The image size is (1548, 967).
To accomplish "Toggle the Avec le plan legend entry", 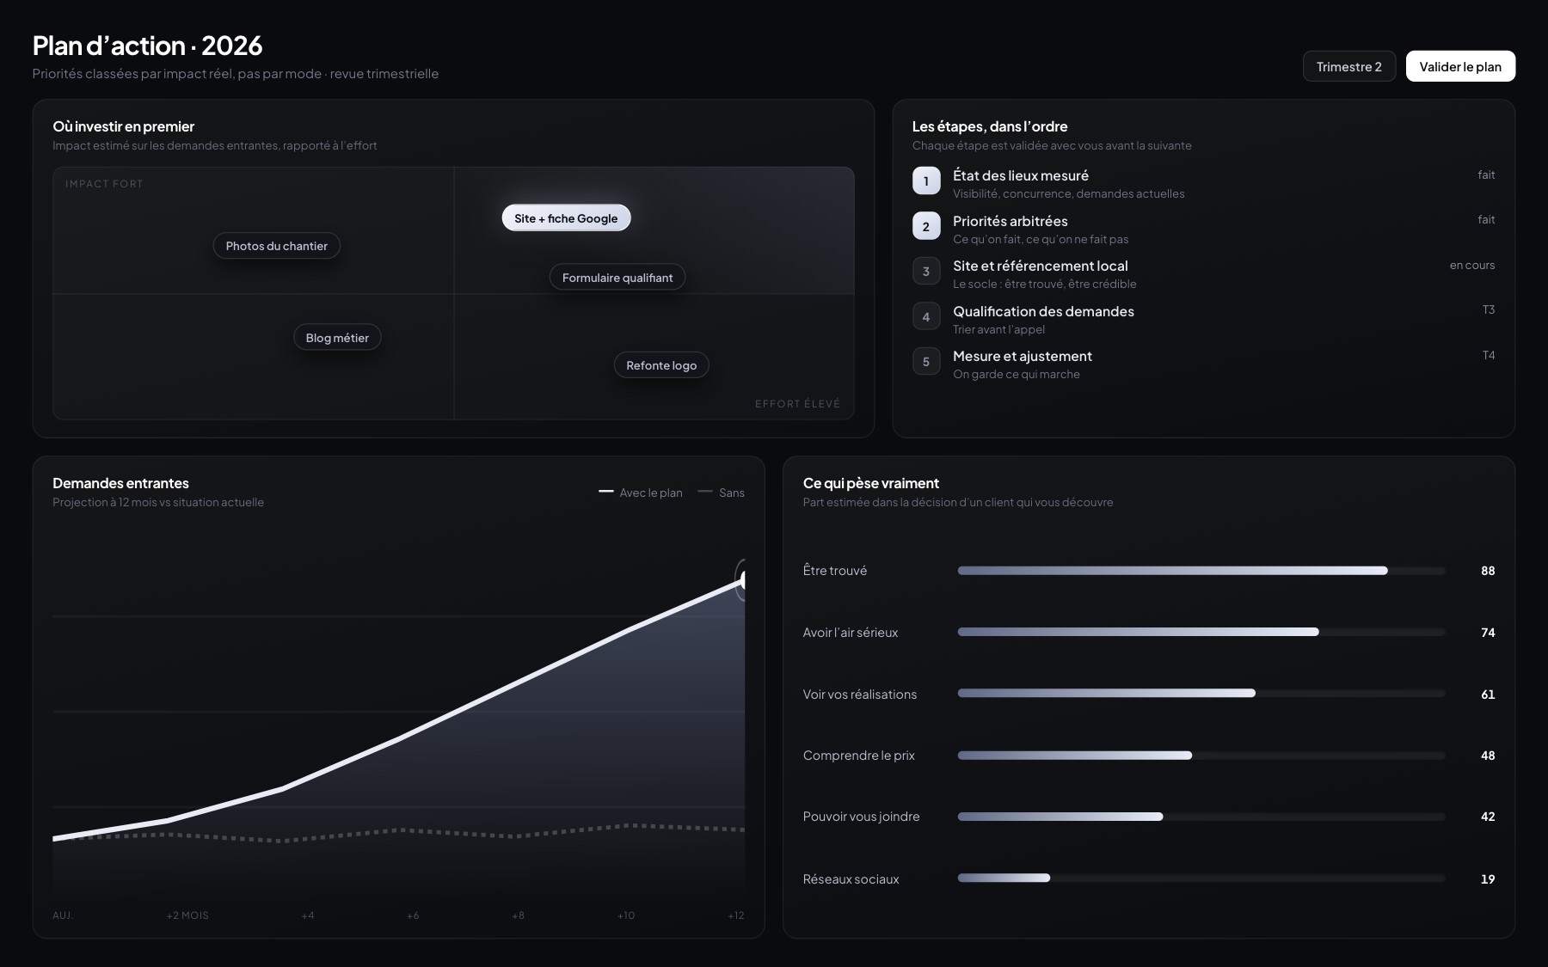I will (641, 493).
